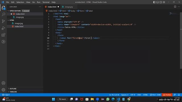This screenshot has height=102, width=182.
Task: Open the editor More Actions ellipsis
Action: tap(179, 7)
